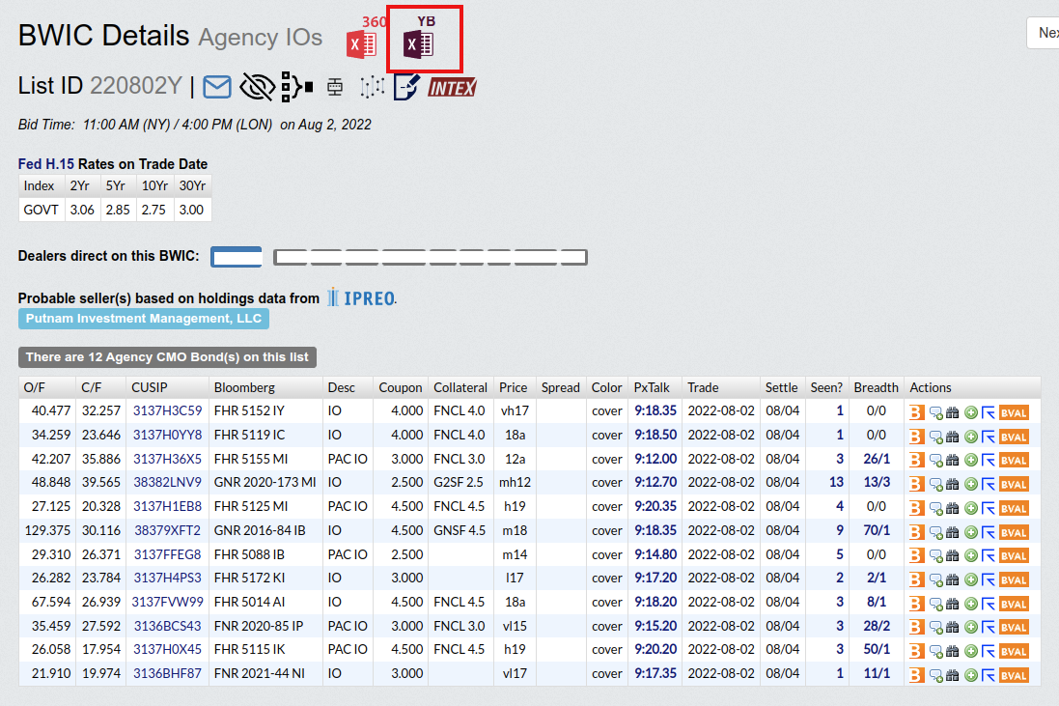1059x706 pixels.
Task: Click binoculars icon for FHR 5155 MI row
Action: tap(952, 460)
